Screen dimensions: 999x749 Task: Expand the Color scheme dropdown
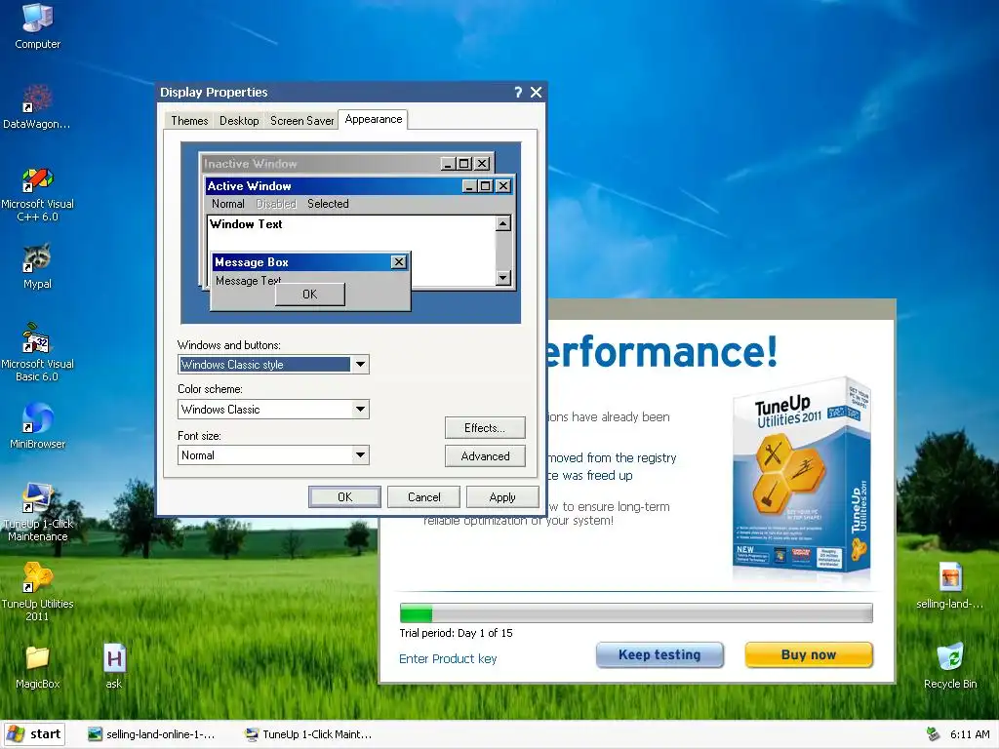360,409
